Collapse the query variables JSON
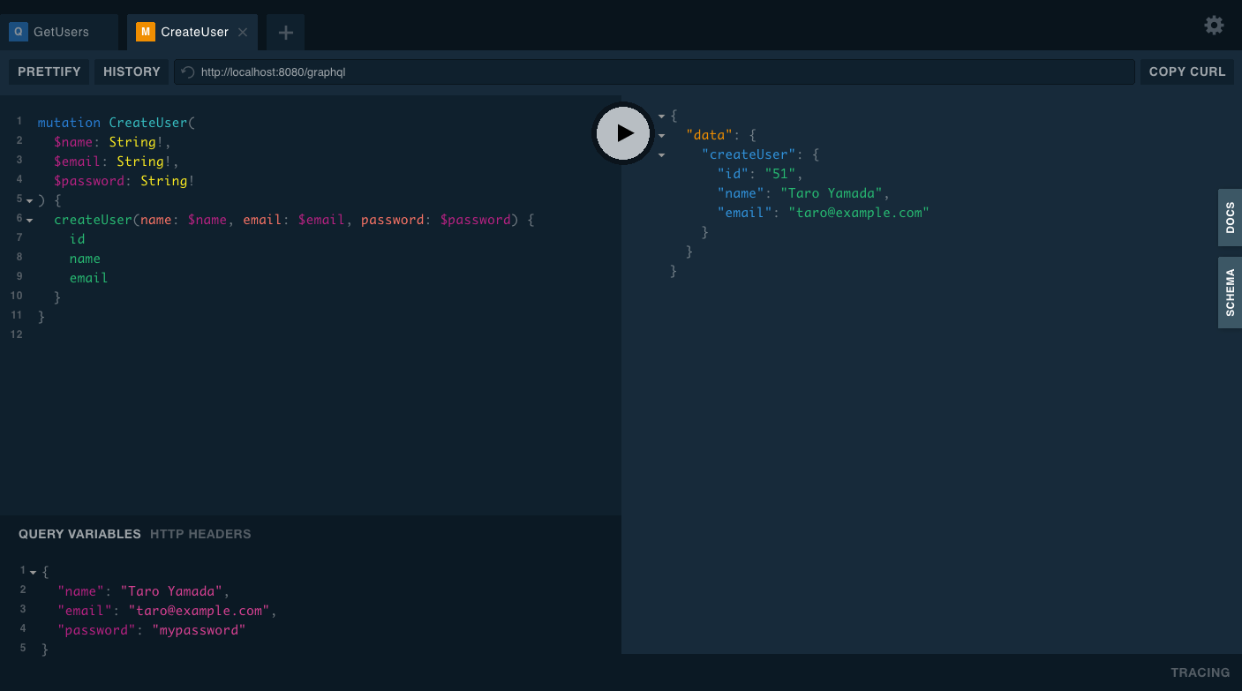 (x=32, y=571)
